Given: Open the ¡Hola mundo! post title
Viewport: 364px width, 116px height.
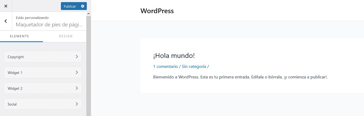Looking at the screenshot, I should pyautogui.click(x=174, y=56).
